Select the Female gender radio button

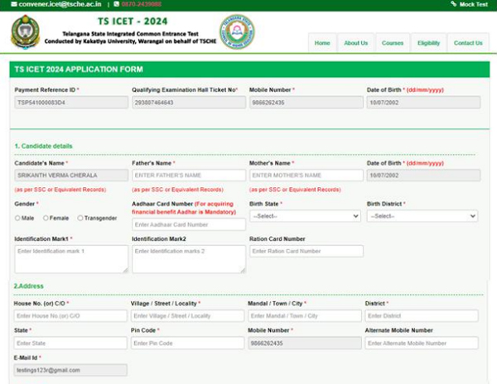(x=46, y=218)
